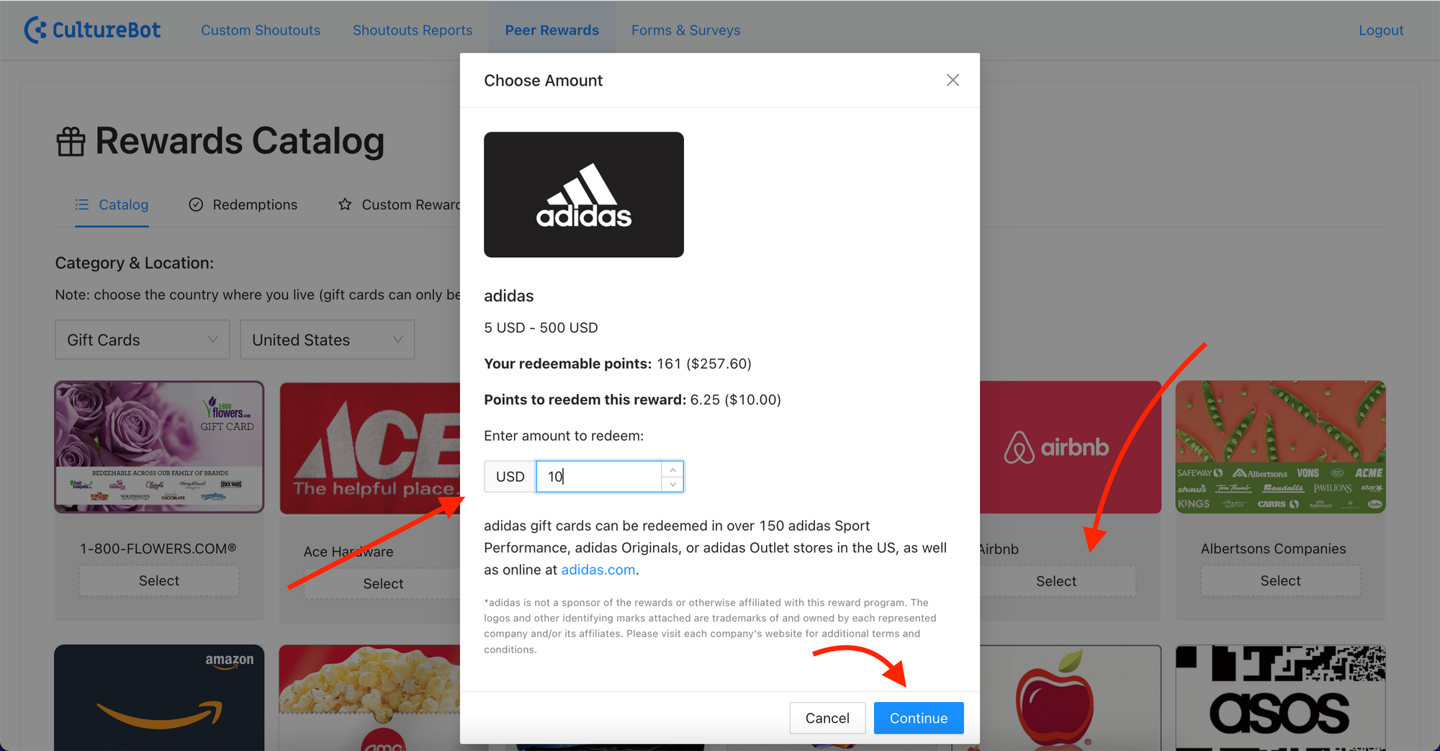Decrease the amount with the down stepper
The height and width of the screenshot is (751, 1440).
(672, 484)
